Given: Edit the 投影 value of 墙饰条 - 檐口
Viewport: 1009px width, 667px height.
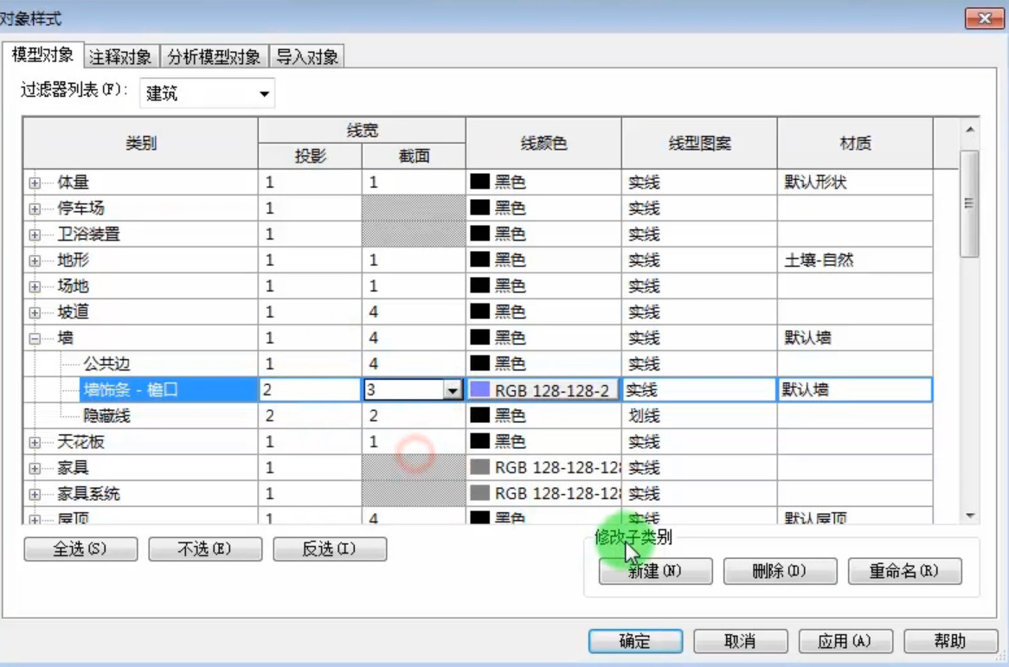Looking at the screenshot, I should [310, 390].
